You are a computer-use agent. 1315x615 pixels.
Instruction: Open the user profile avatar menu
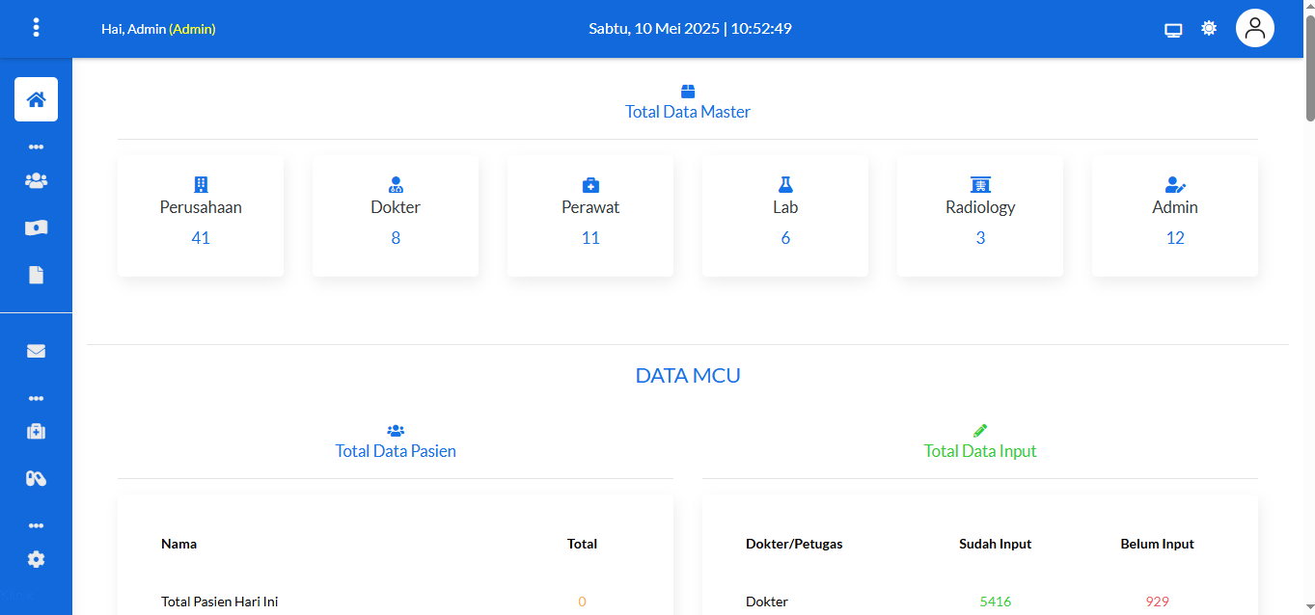click(x=1254, y=29)
